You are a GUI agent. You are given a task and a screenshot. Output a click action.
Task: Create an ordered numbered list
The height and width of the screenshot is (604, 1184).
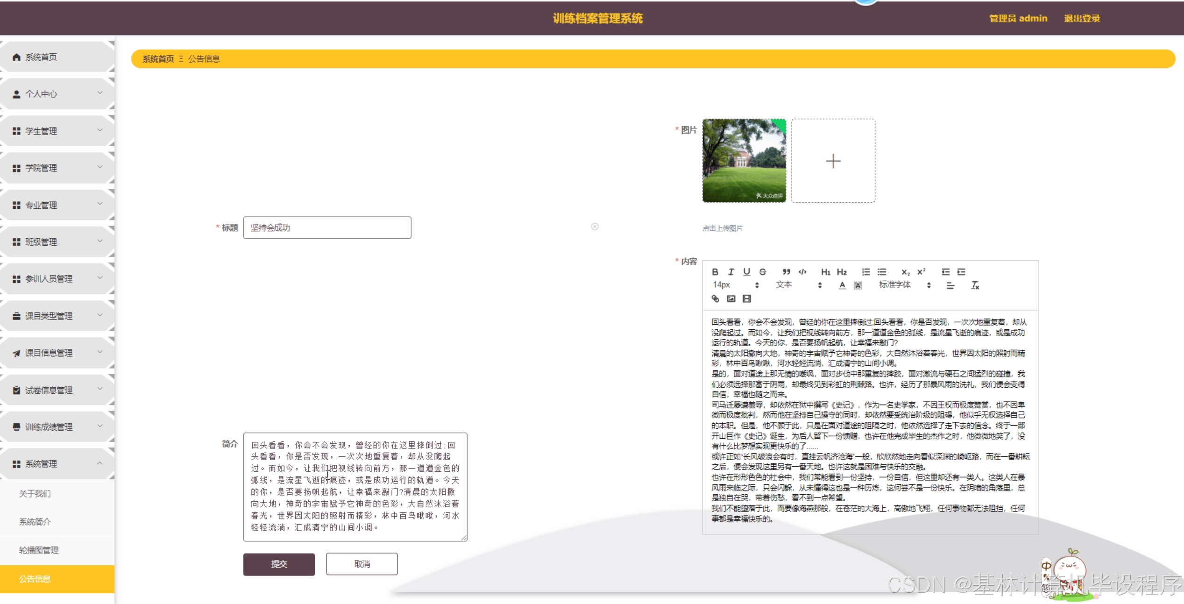coord(866,272)
